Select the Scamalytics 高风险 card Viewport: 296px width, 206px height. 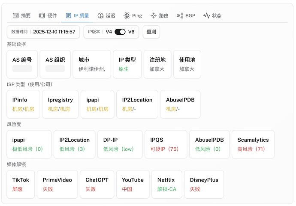pyautogui.click(x=253, y=144)
